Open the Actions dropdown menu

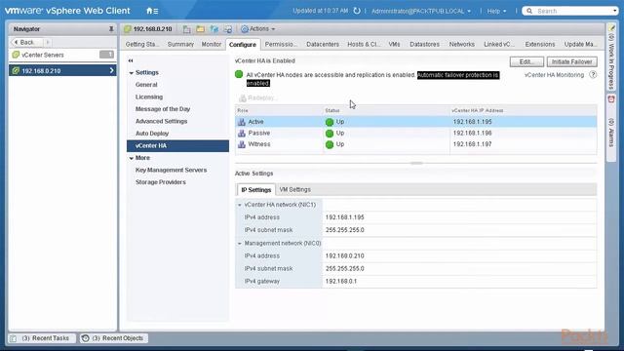[x=258, y=29]
